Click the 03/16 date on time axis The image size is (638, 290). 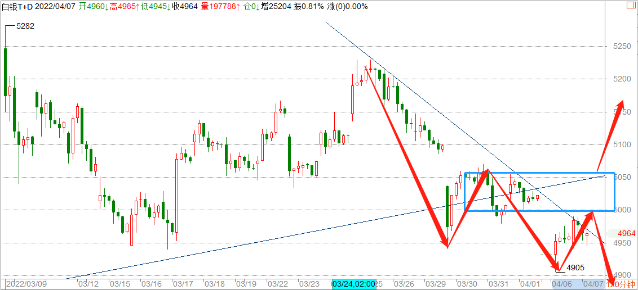pos(153,283)
